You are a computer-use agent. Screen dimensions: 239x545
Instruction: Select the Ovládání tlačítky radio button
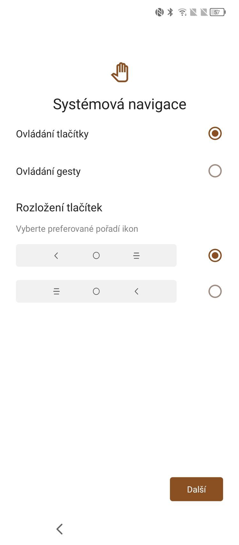click(x=215, y=133)
